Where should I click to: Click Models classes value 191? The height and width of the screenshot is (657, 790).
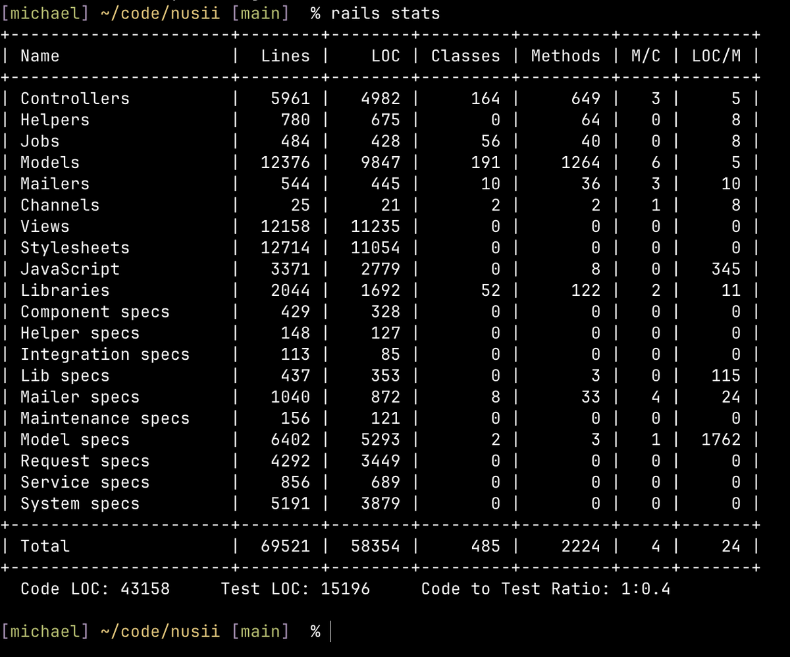tap(485, 163)
